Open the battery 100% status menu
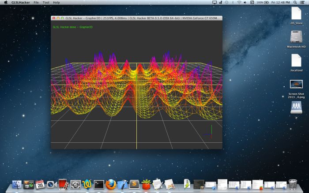This screenshot has width=309, height=193. [x=263, y=2]
